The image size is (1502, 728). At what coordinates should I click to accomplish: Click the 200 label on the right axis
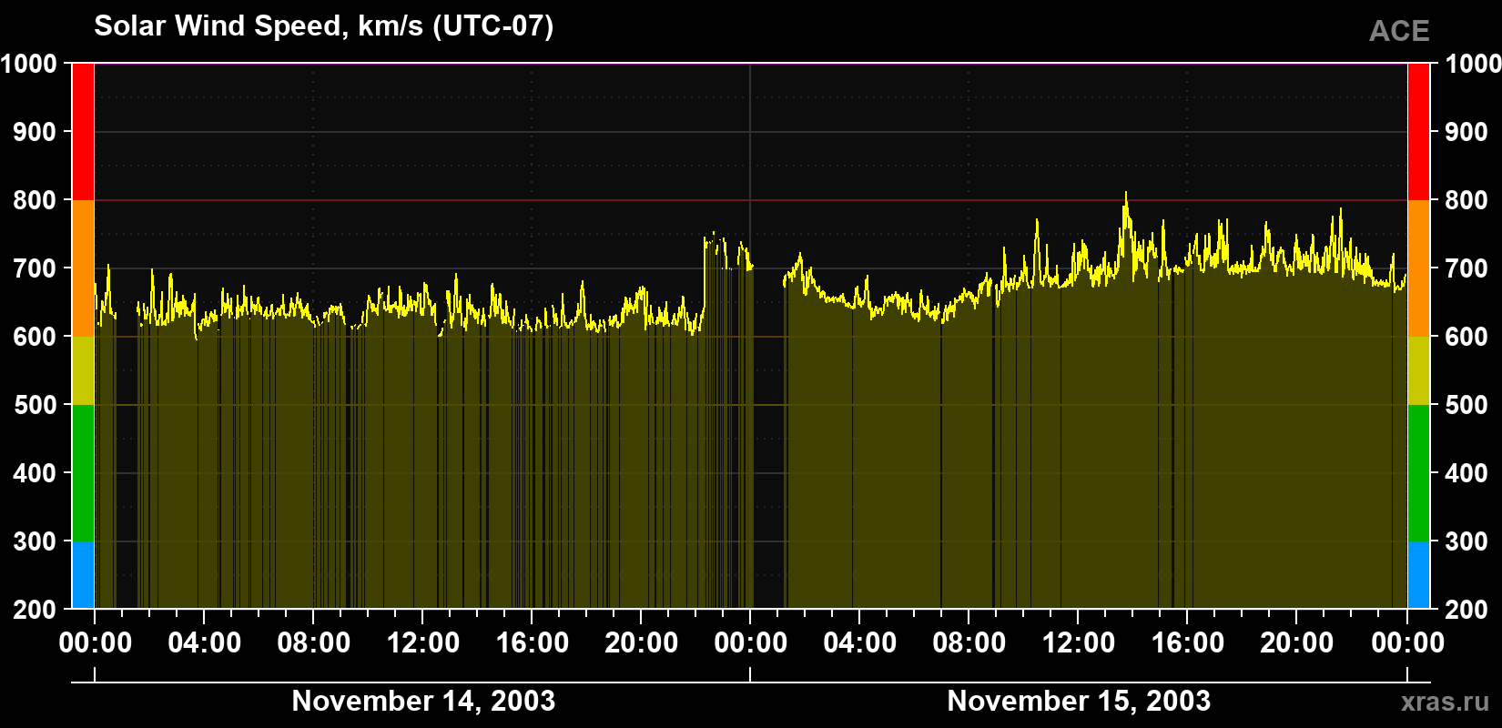[x=1466, y=609]
